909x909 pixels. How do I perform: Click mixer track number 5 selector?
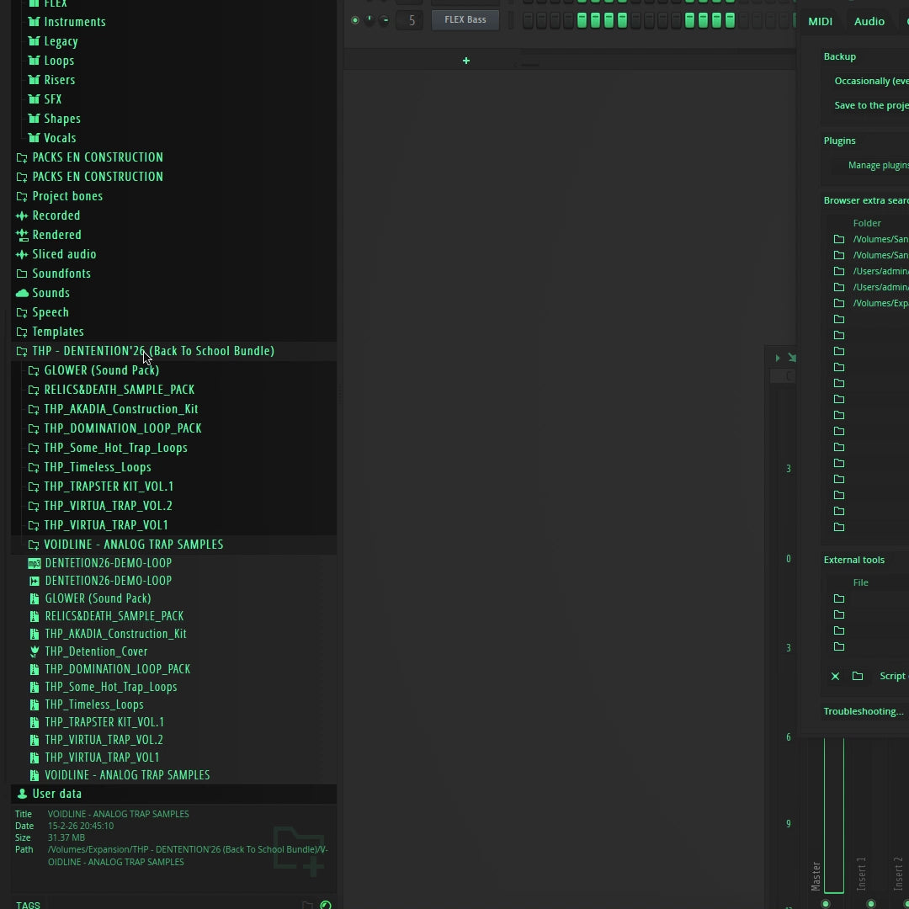[409, 21]
